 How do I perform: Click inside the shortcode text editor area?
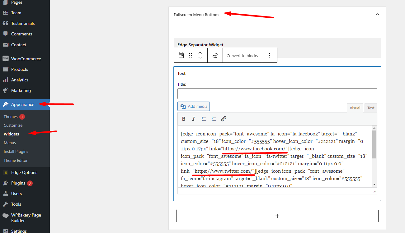[275, 156]
